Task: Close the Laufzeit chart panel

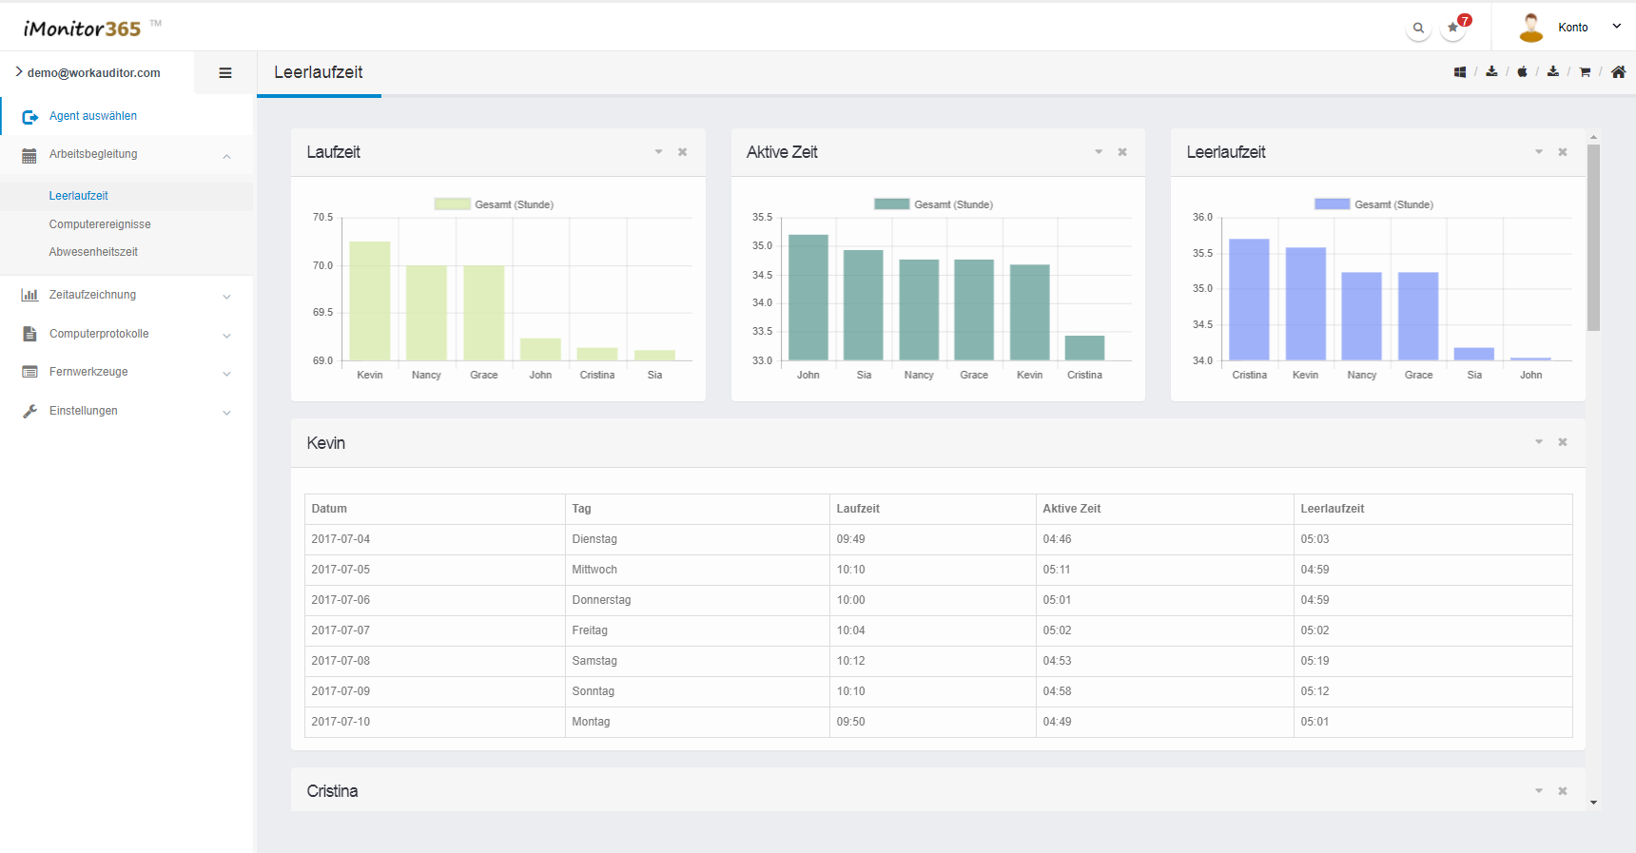Action: [x=682, y=152]
